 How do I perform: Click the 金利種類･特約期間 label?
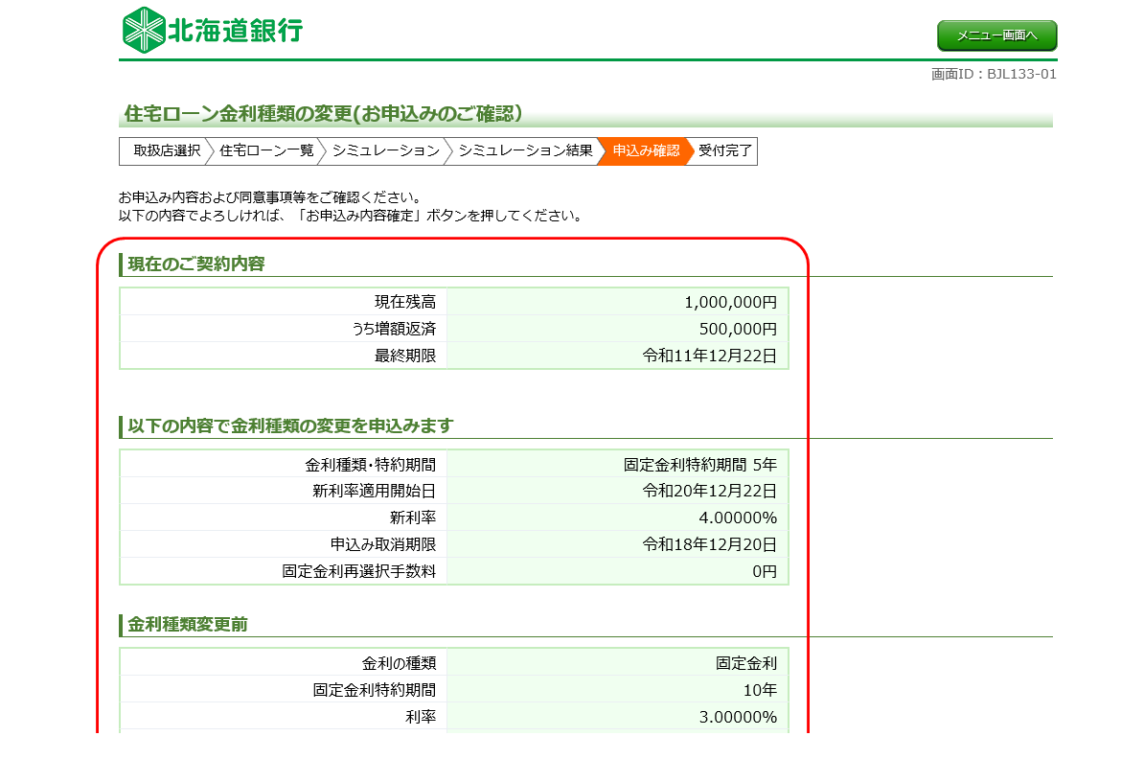pyautogui.click(x=371, y=465)
